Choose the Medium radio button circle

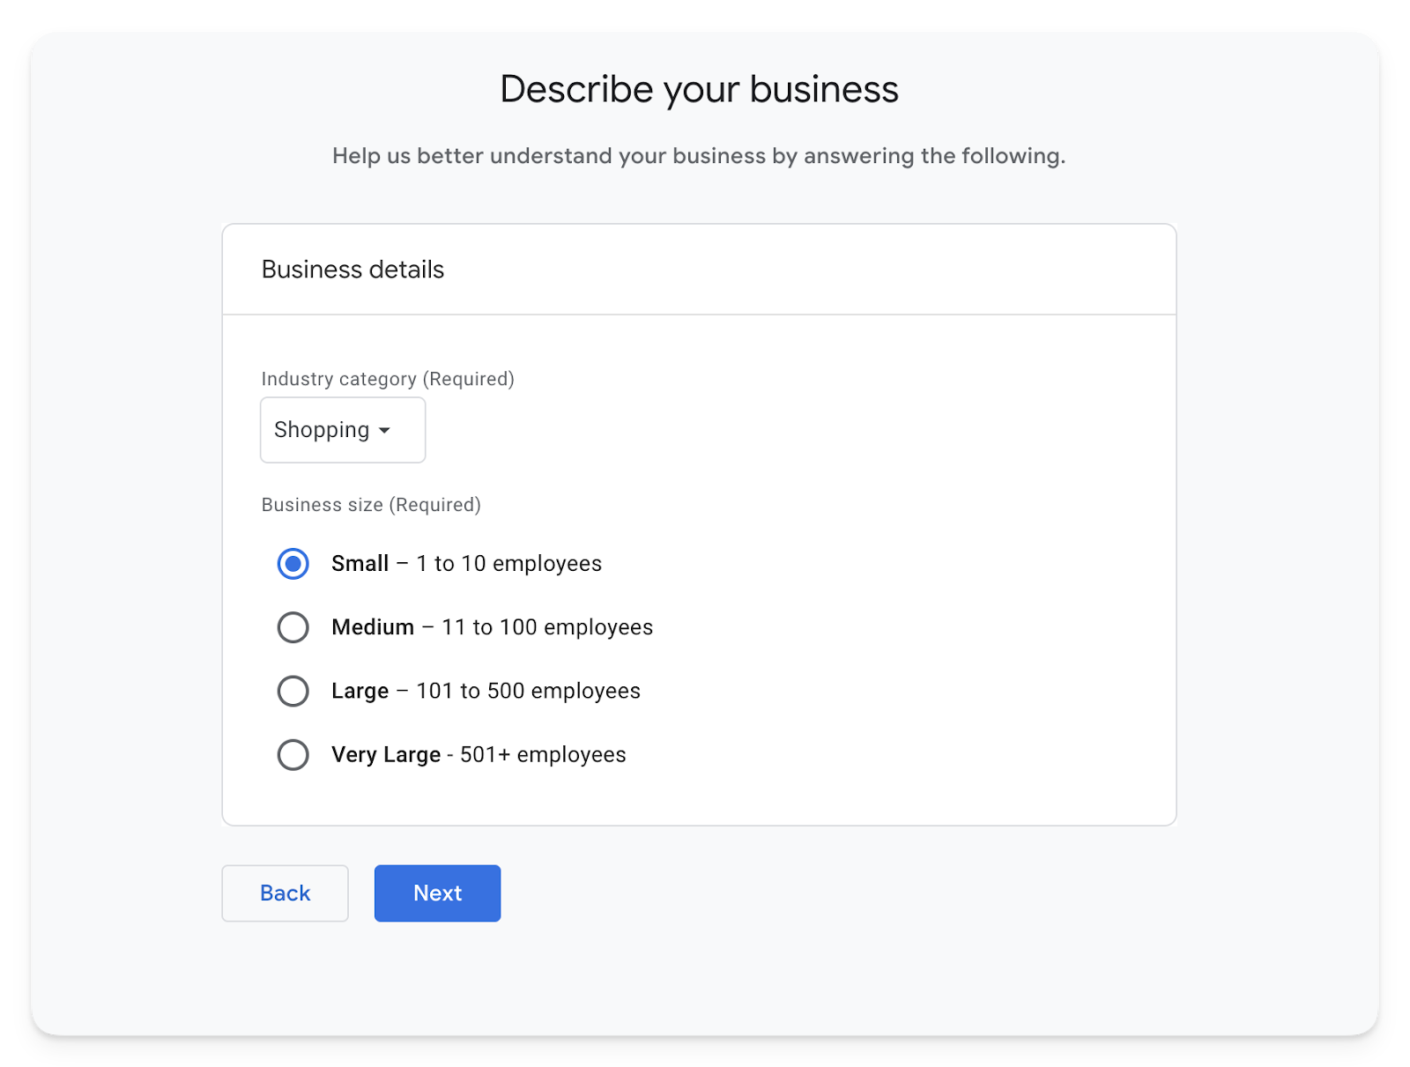293,627
